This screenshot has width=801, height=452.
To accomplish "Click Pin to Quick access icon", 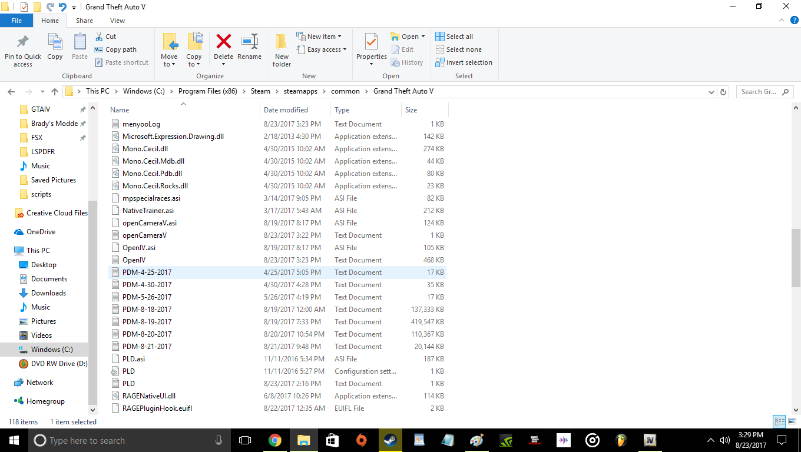I will [x=23, y=42].
